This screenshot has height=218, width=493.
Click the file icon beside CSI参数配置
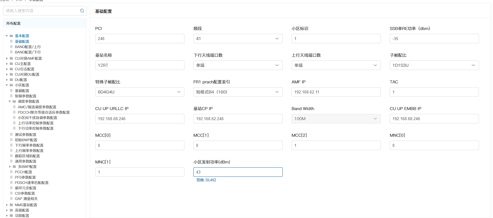click(x=11, y=193)
